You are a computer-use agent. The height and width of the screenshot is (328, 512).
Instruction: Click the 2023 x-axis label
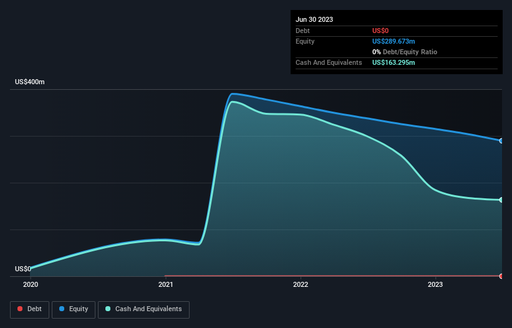435,284
